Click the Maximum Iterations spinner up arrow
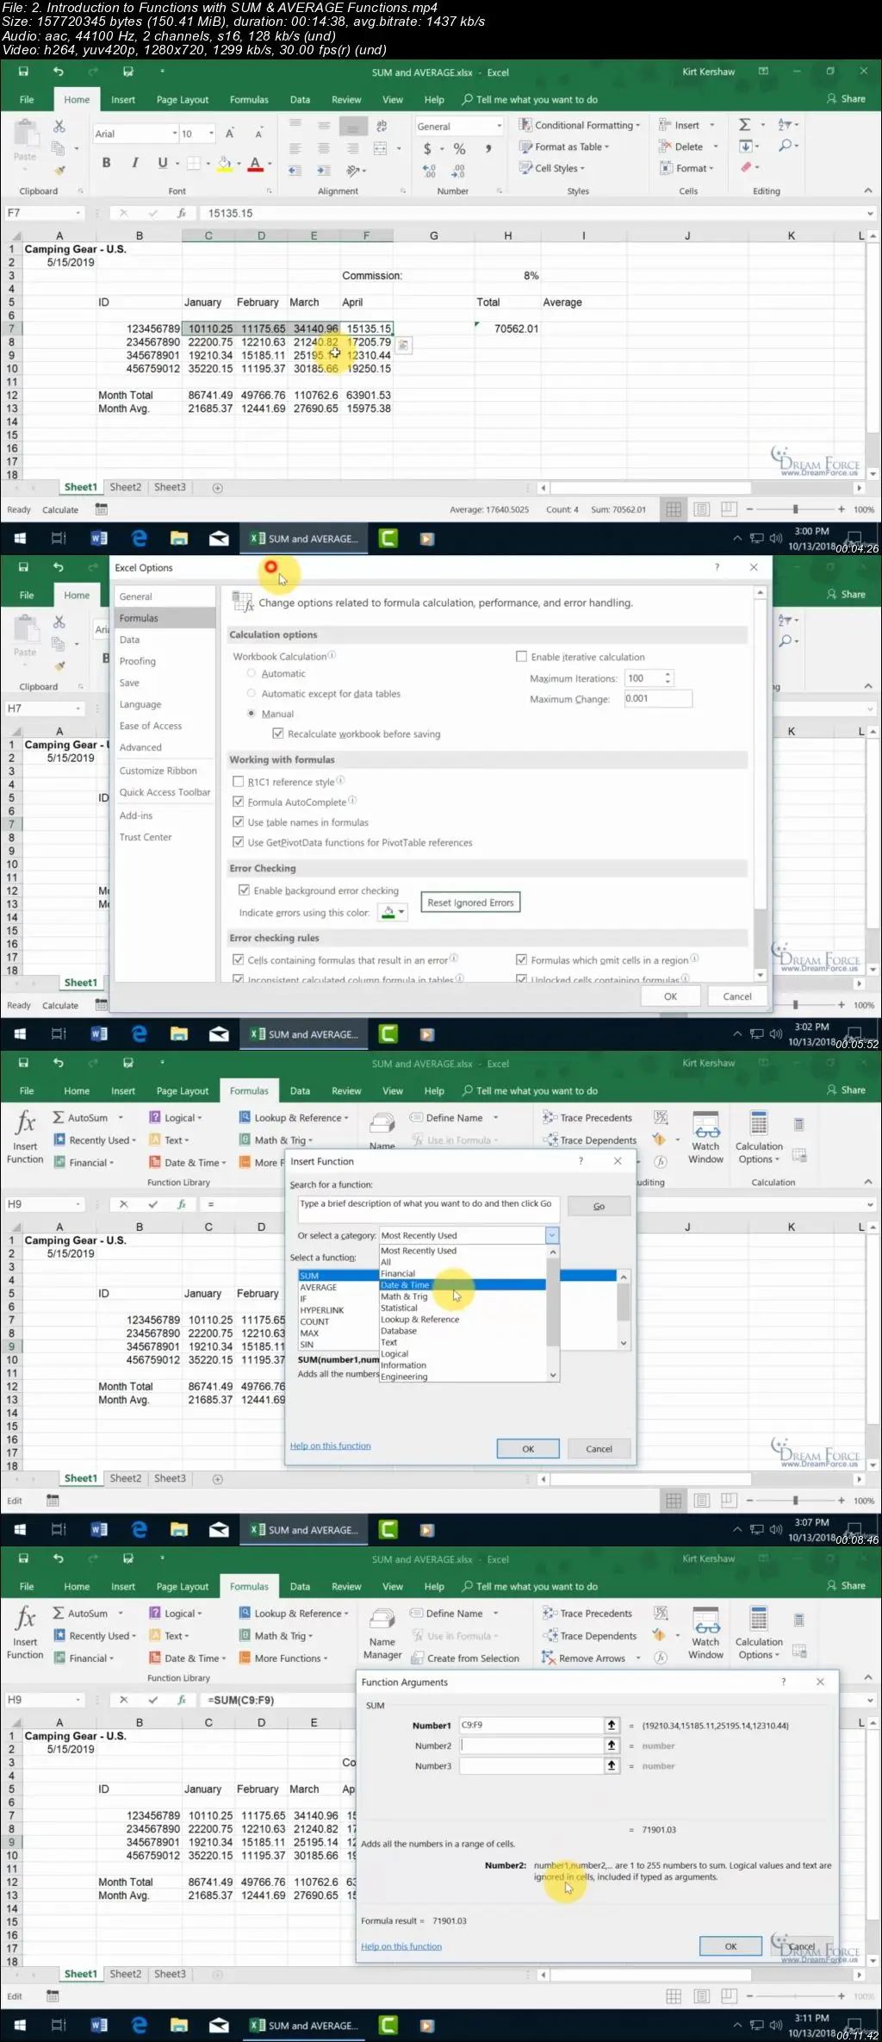 (668, 674)
